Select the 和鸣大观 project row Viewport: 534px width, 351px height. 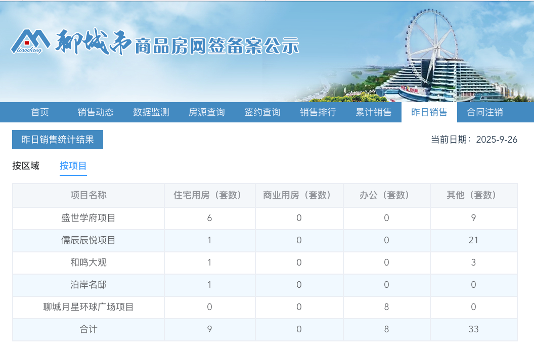pyautogui.click(x=88, y=263)
